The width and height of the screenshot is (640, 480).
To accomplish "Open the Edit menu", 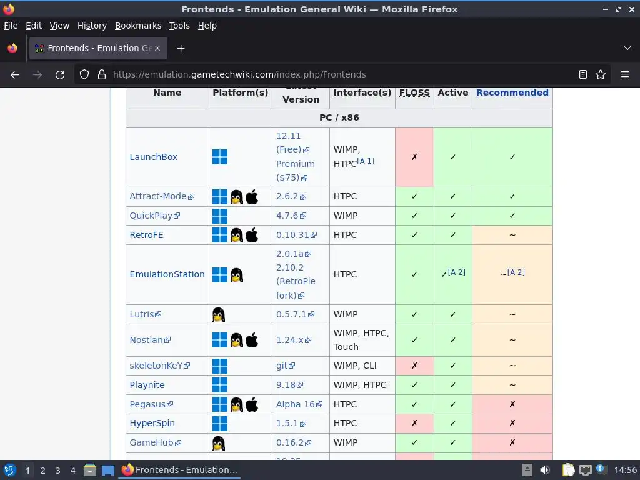I will tap(34, 26).
